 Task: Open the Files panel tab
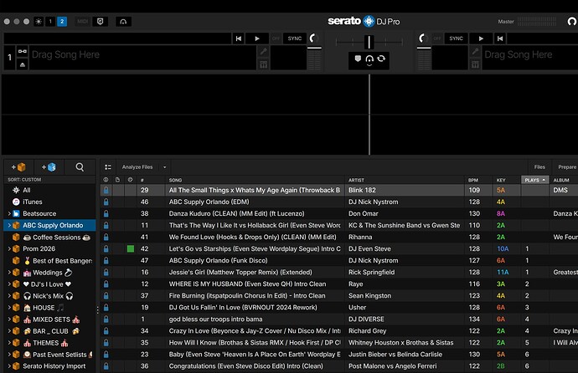[539, 167]
